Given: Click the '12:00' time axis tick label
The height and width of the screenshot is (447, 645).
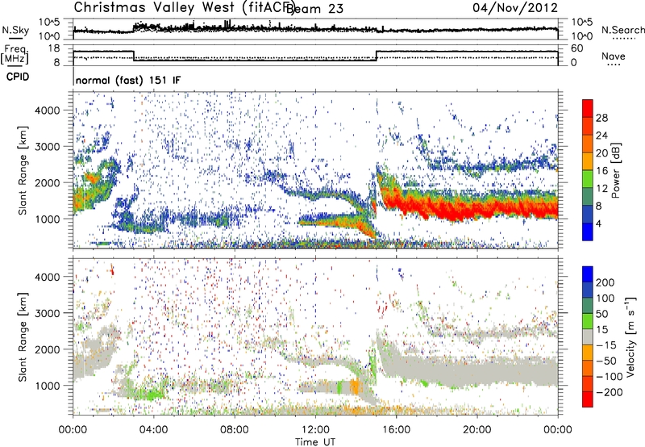Looking at the screenshot, I should [x=315, y=430].
